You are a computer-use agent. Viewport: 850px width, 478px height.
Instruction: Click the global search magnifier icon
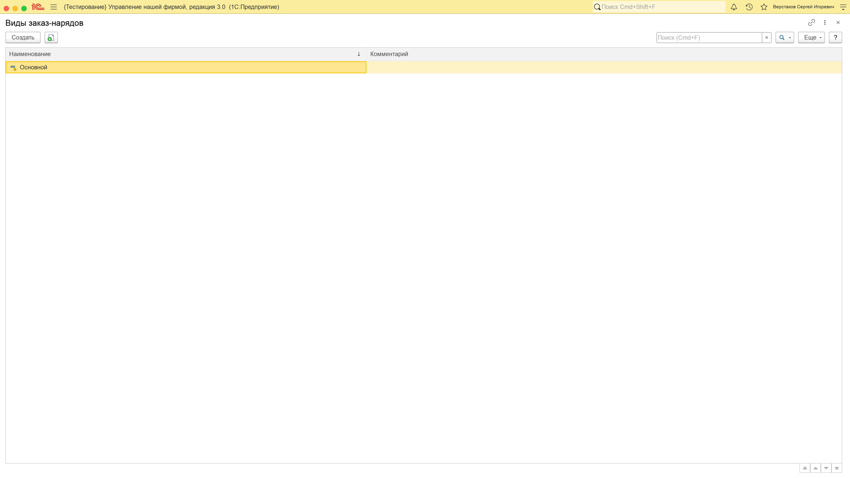(597, 7)
